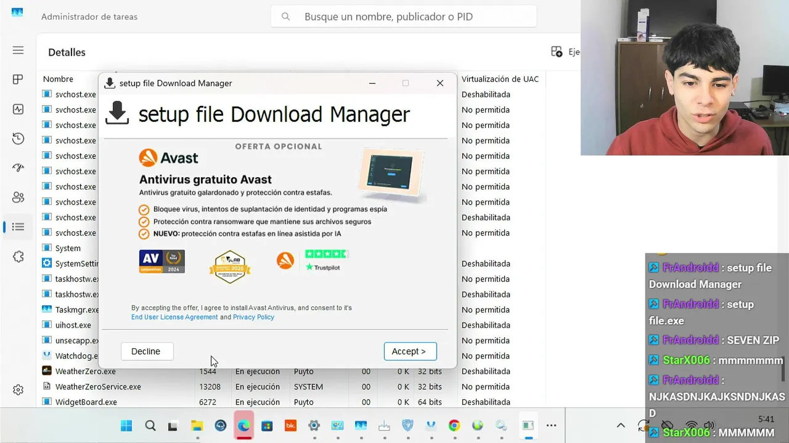Focus the Task Manager search box
The width and height of the screenshot is (789, 443).
click(404, 17)
